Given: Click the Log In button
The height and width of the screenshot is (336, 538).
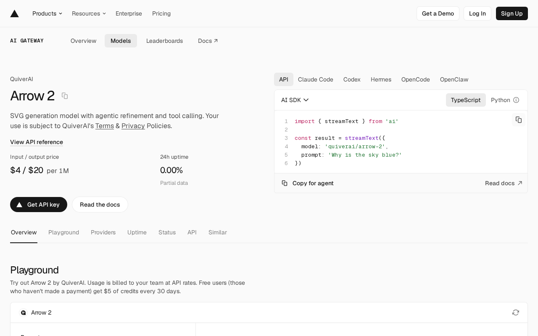Looking at the screenshot, I should pyautogui.click(x=477, y=13).
